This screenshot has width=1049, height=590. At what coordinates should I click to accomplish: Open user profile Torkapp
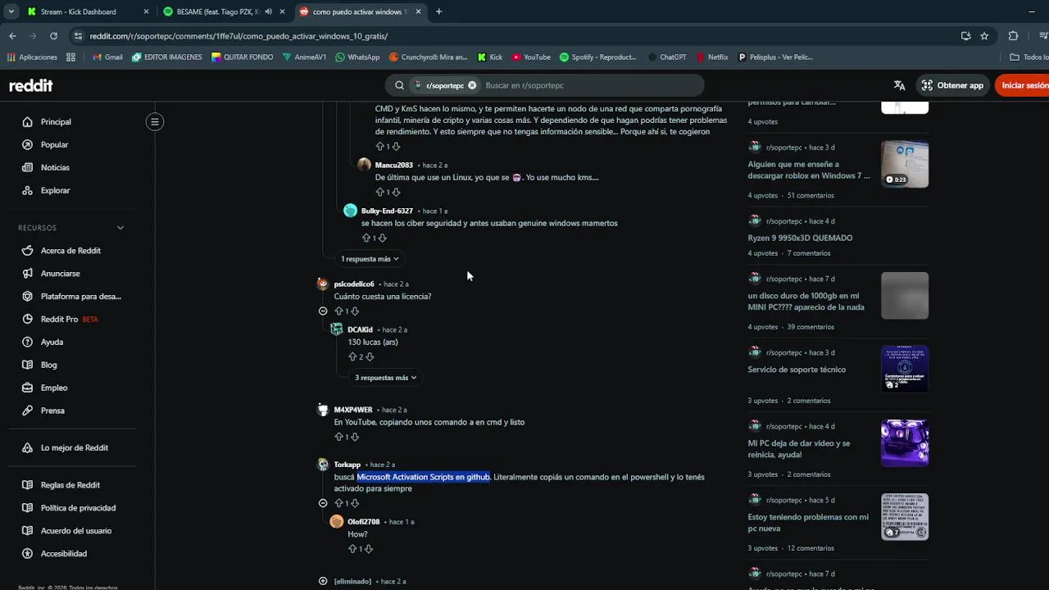[347, 465]
